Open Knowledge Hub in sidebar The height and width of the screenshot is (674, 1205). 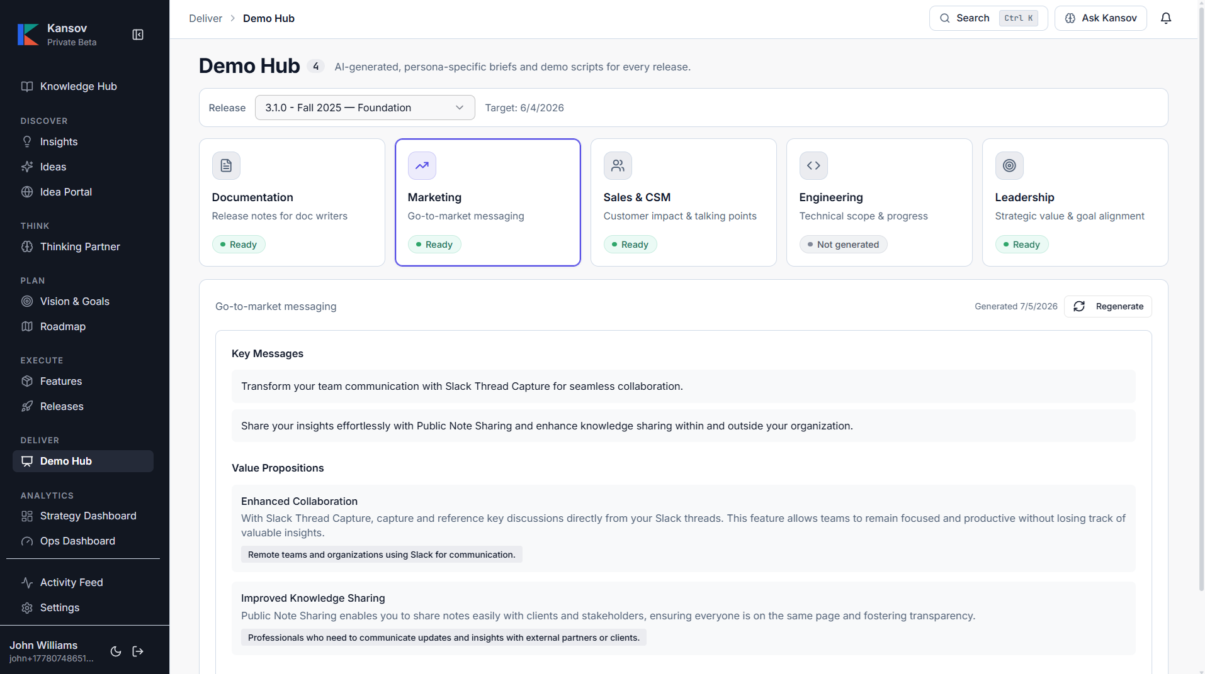tap(83, 87)
